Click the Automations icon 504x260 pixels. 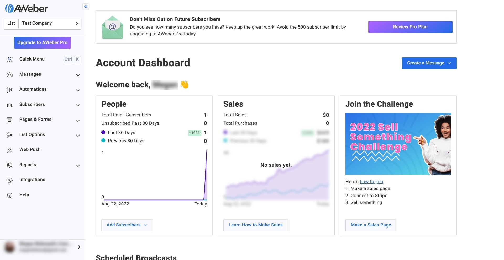pos(10,90)
